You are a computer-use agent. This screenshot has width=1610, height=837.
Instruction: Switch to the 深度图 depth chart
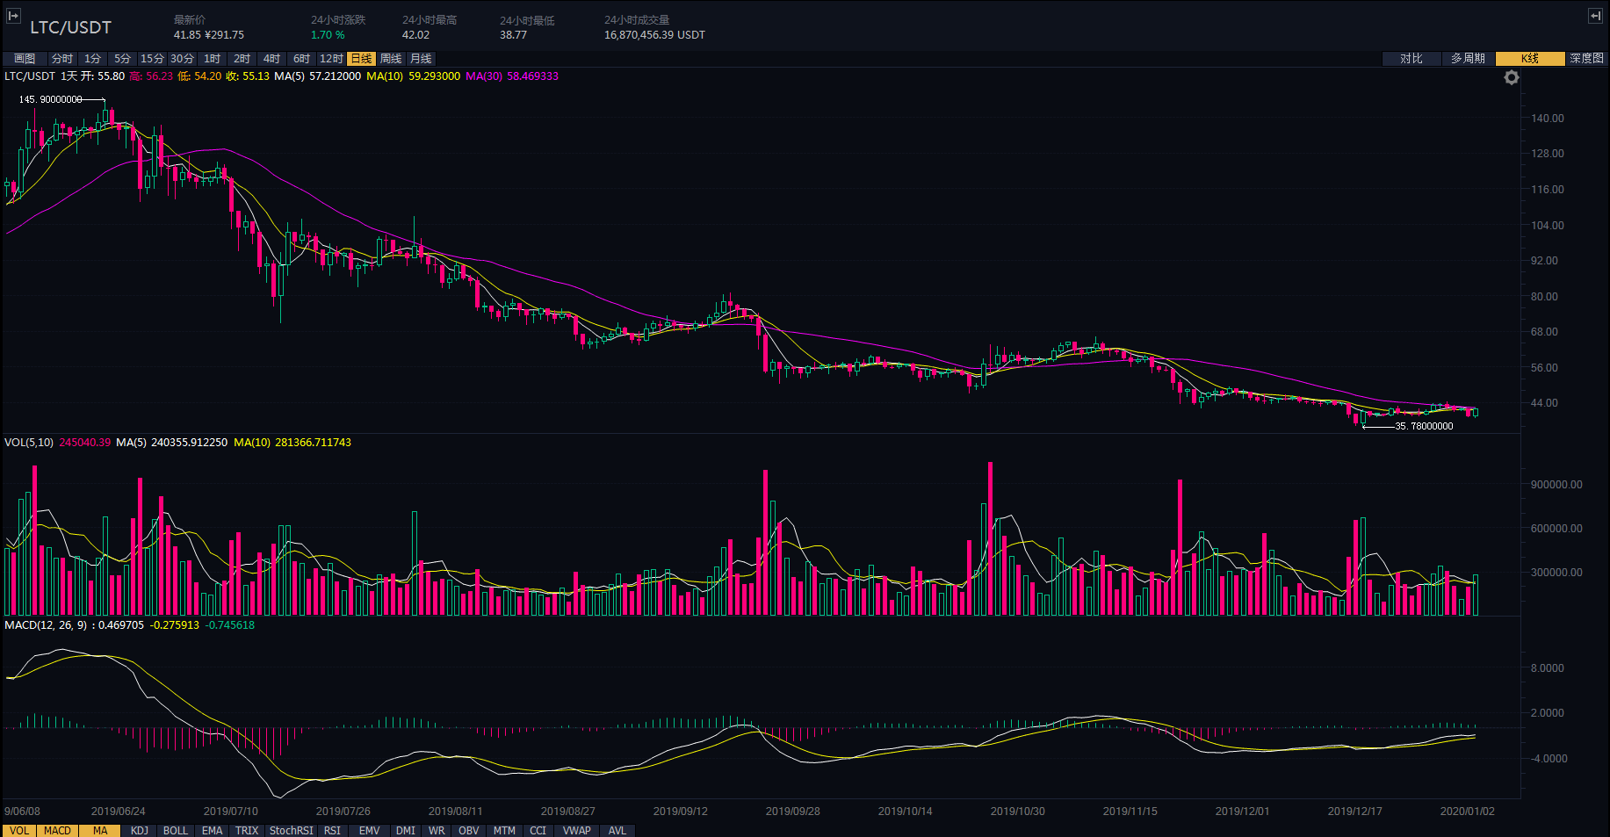(1586, 59)
